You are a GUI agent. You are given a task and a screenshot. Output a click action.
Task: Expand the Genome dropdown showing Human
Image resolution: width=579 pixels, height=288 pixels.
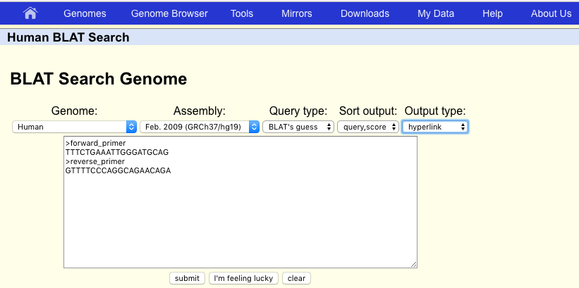pyautogui.click(x=75, y=127)
